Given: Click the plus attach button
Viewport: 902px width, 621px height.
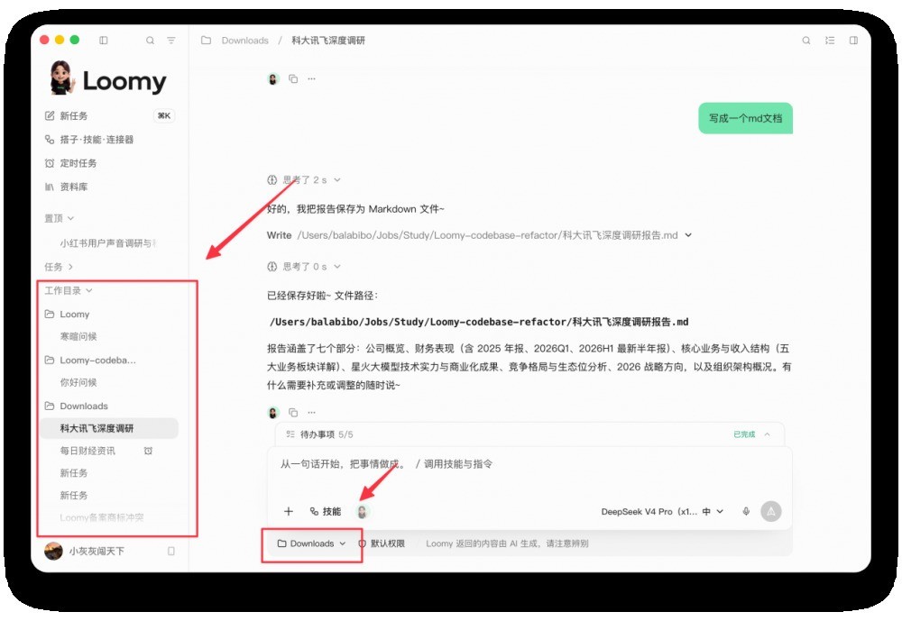Looking at the screenshot, I should pos(289,511).
